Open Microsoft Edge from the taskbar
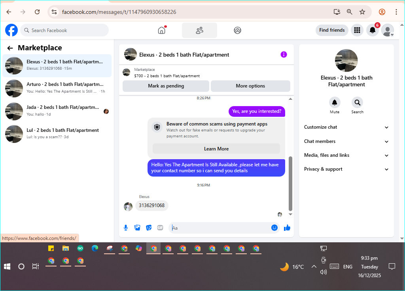 tap(95, 248)
